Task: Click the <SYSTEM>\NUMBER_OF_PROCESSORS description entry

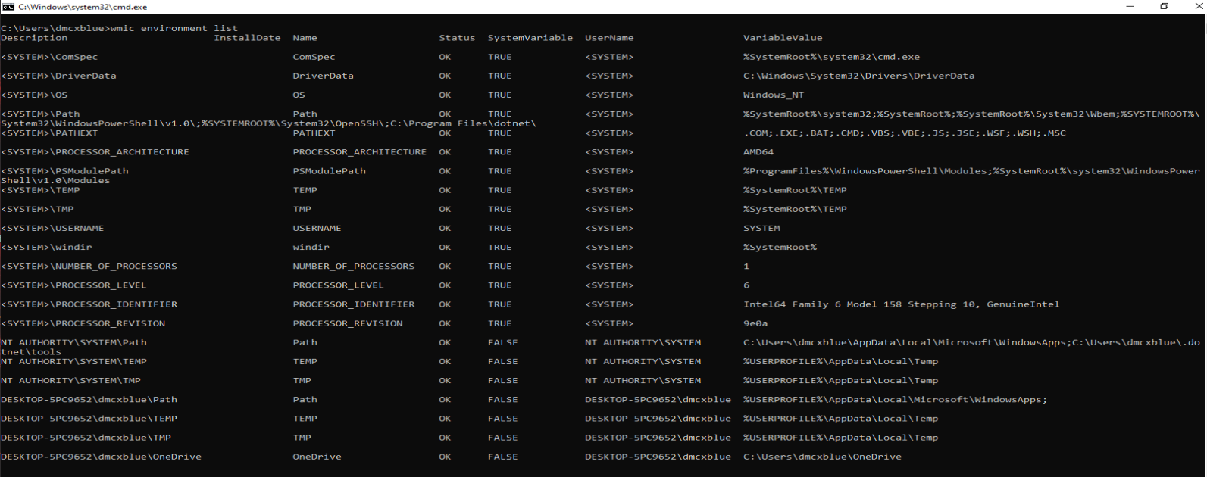Action: (89, 267)
